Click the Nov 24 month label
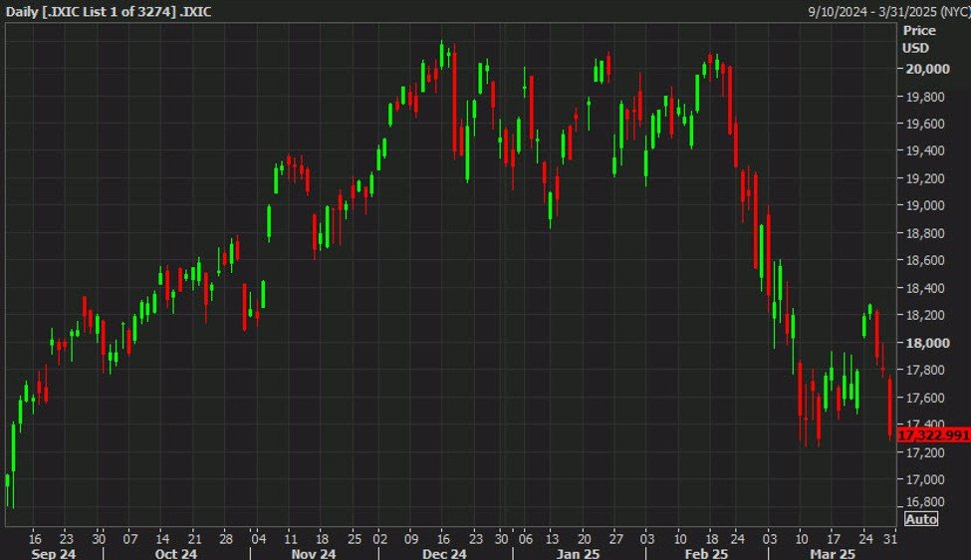971x560 pixels. click(314, 553)
